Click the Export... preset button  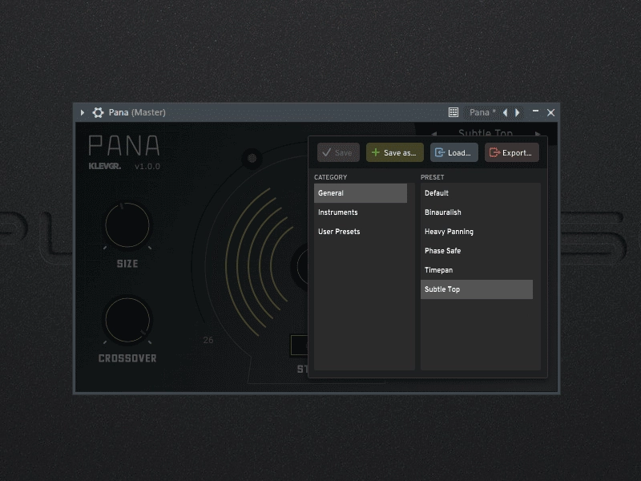click(512, 152)
